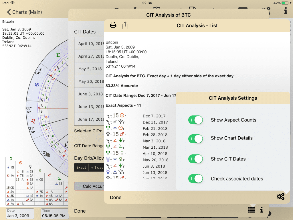Tap the Gemini sign glyph on chart
Image resolution: width=293 pixels, height=220 pixels.
58,55
